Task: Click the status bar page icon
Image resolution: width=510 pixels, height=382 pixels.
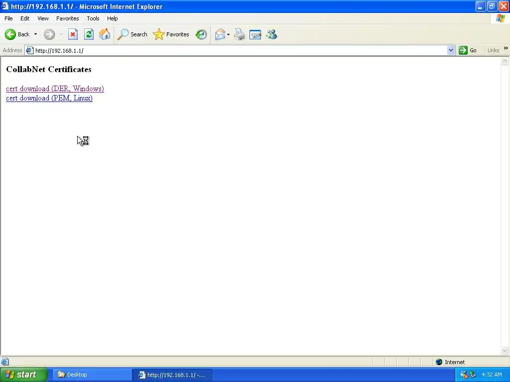Action: (x=5, y=362)
